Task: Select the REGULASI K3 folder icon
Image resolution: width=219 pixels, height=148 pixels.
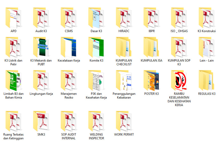Action: click(207, 81)
